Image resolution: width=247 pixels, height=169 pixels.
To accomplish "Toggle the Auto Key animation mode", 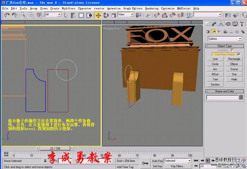I will point(157,161).
